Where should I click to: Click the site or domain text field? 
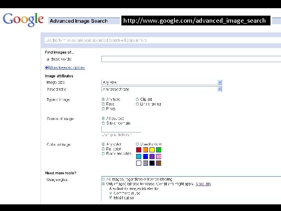coord(121,129)
